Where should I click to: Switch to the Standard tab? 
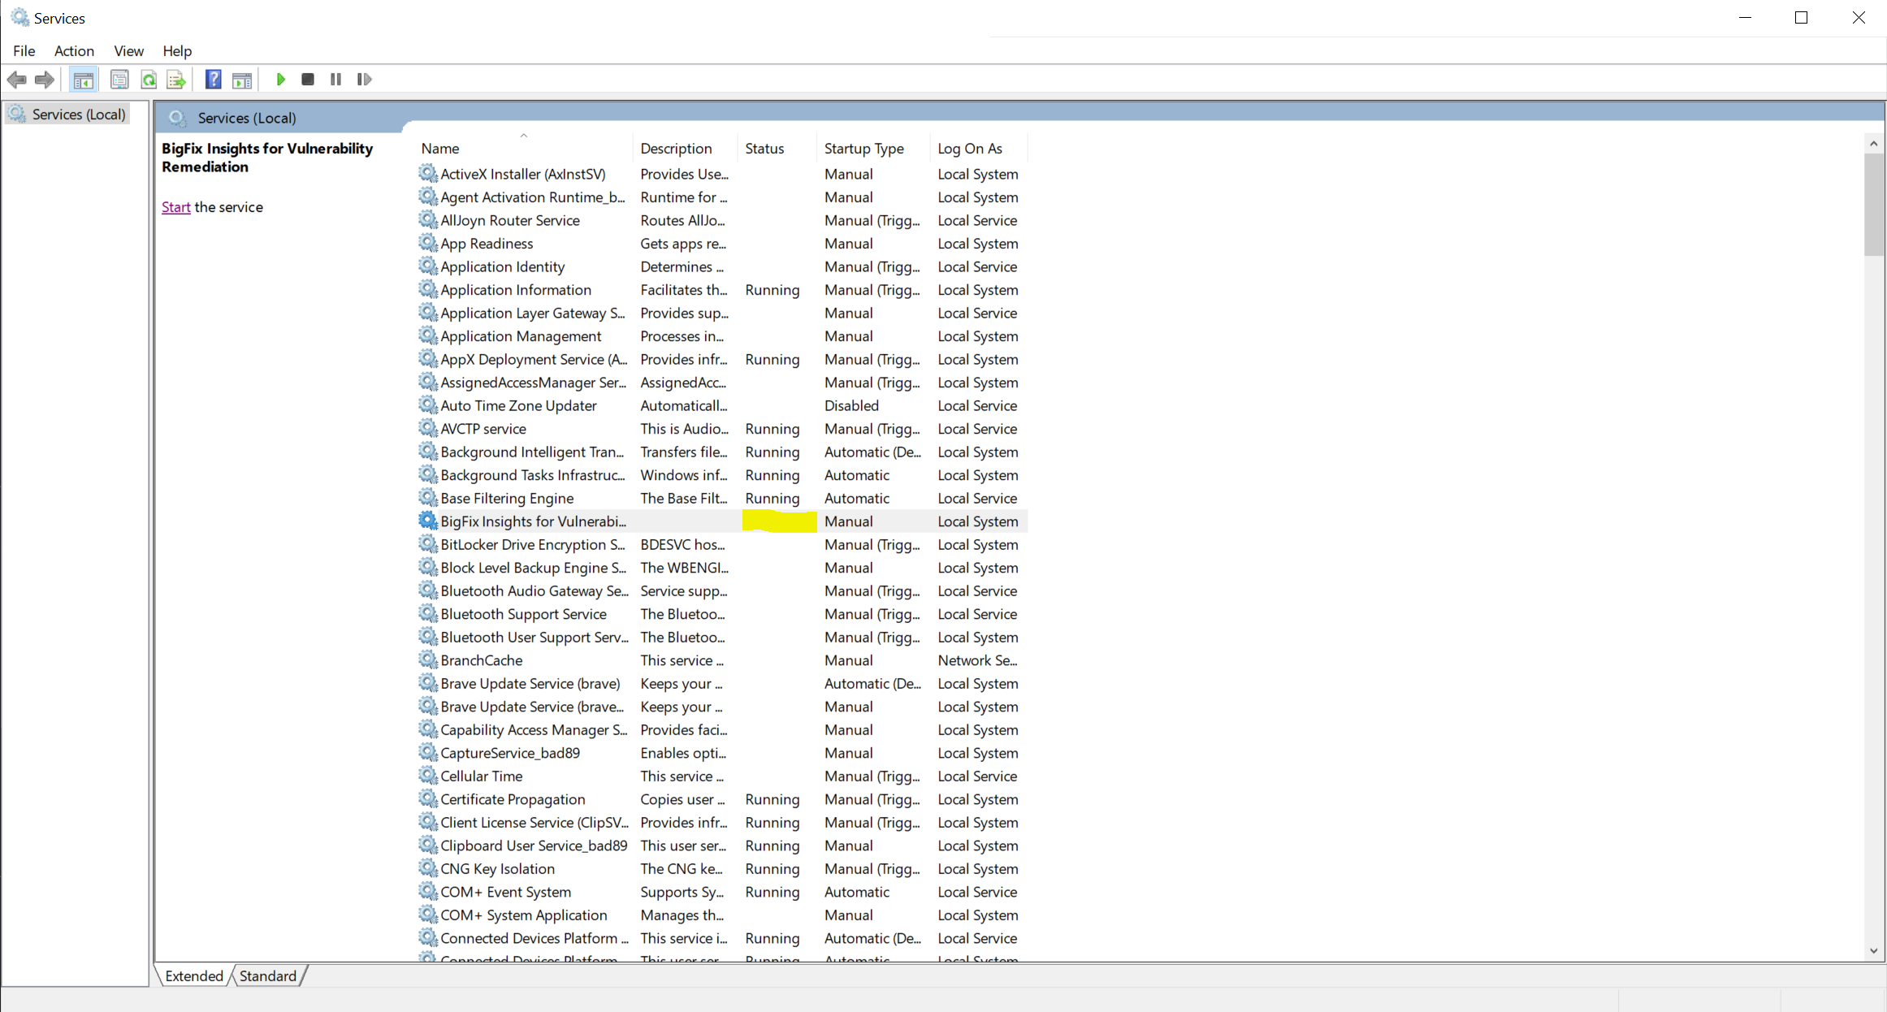267,975
